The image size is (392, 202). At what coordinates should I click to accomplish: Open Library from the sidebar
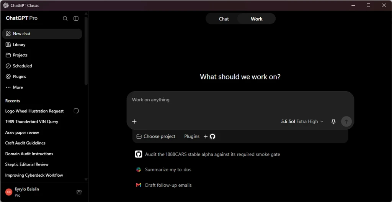pyautogui.click(x=42, y=44)
